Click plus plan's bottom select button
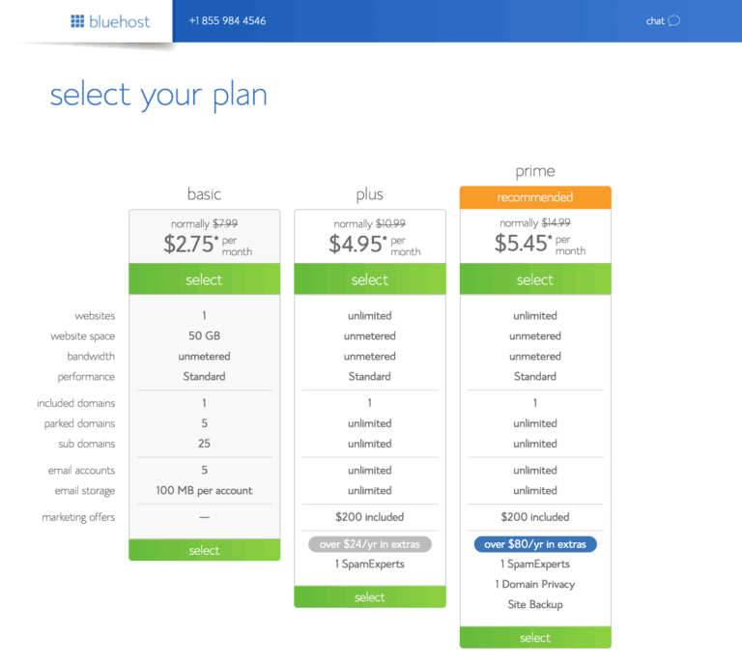This screenshot has width=742, height=665. tap(370, 596)
